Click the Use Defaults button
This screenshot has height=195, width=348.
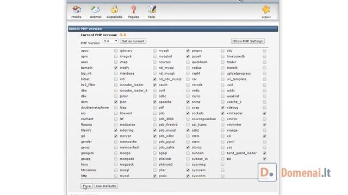pos(106,186)
